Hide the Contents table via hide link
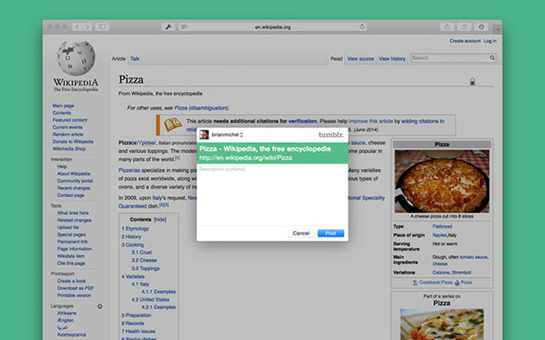 tap(160, 219)
